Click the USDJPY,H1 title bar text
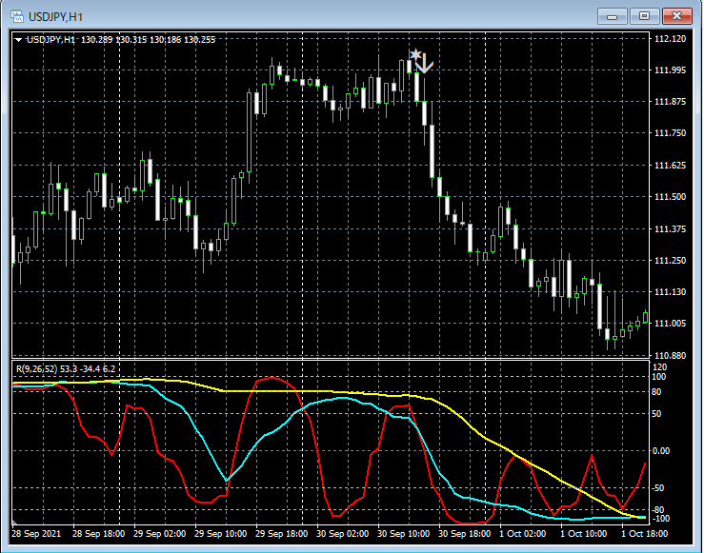 coord(55,17)
